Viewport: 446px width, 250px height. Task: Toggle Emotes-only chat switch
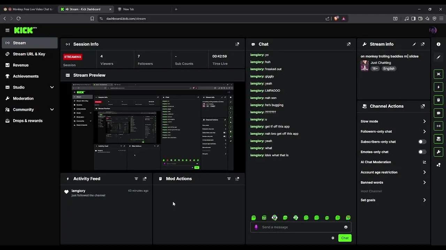(x=422, y=152)
